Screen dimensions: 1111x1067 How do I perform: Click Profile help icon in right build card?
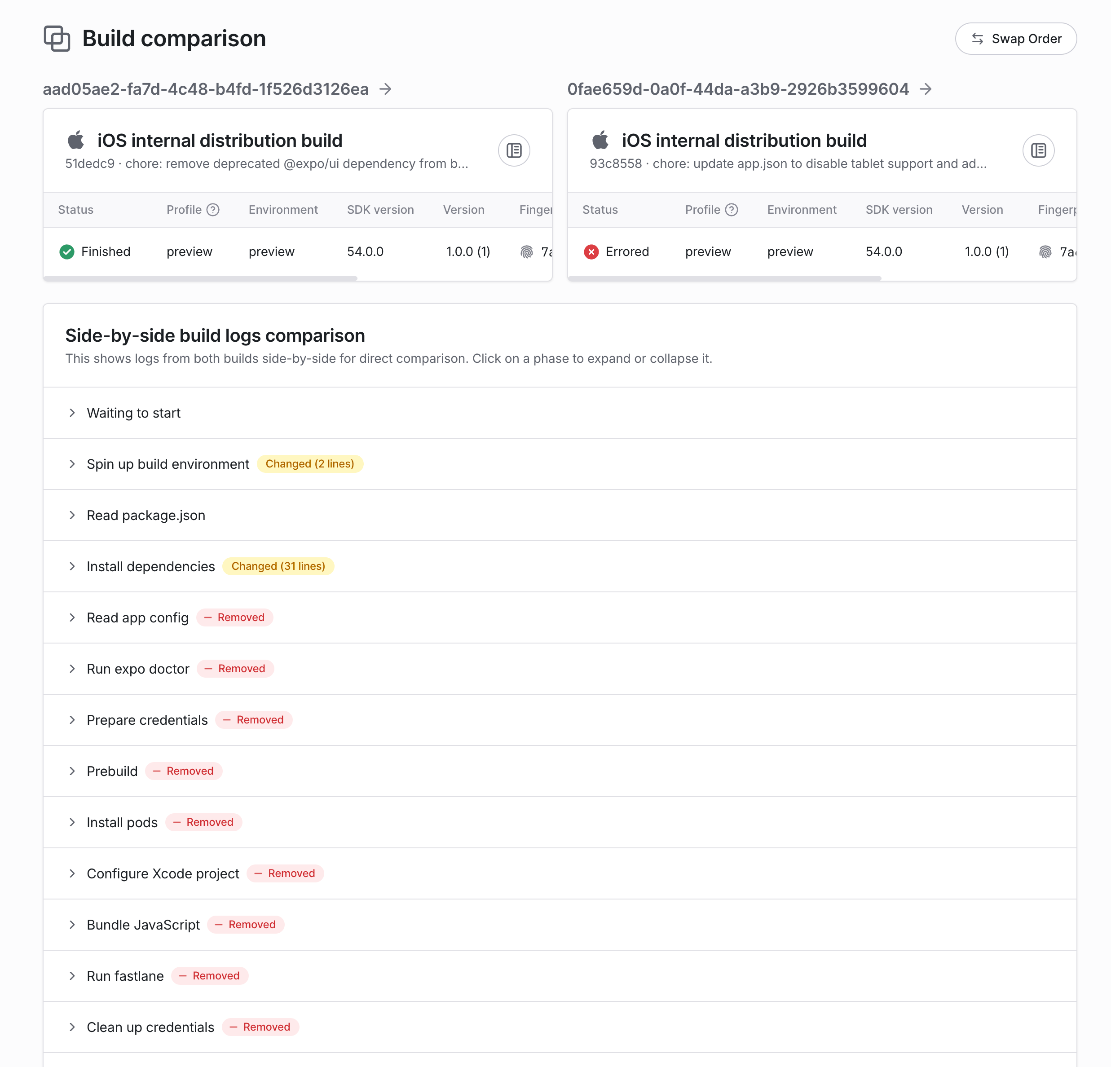pos(731,210)
